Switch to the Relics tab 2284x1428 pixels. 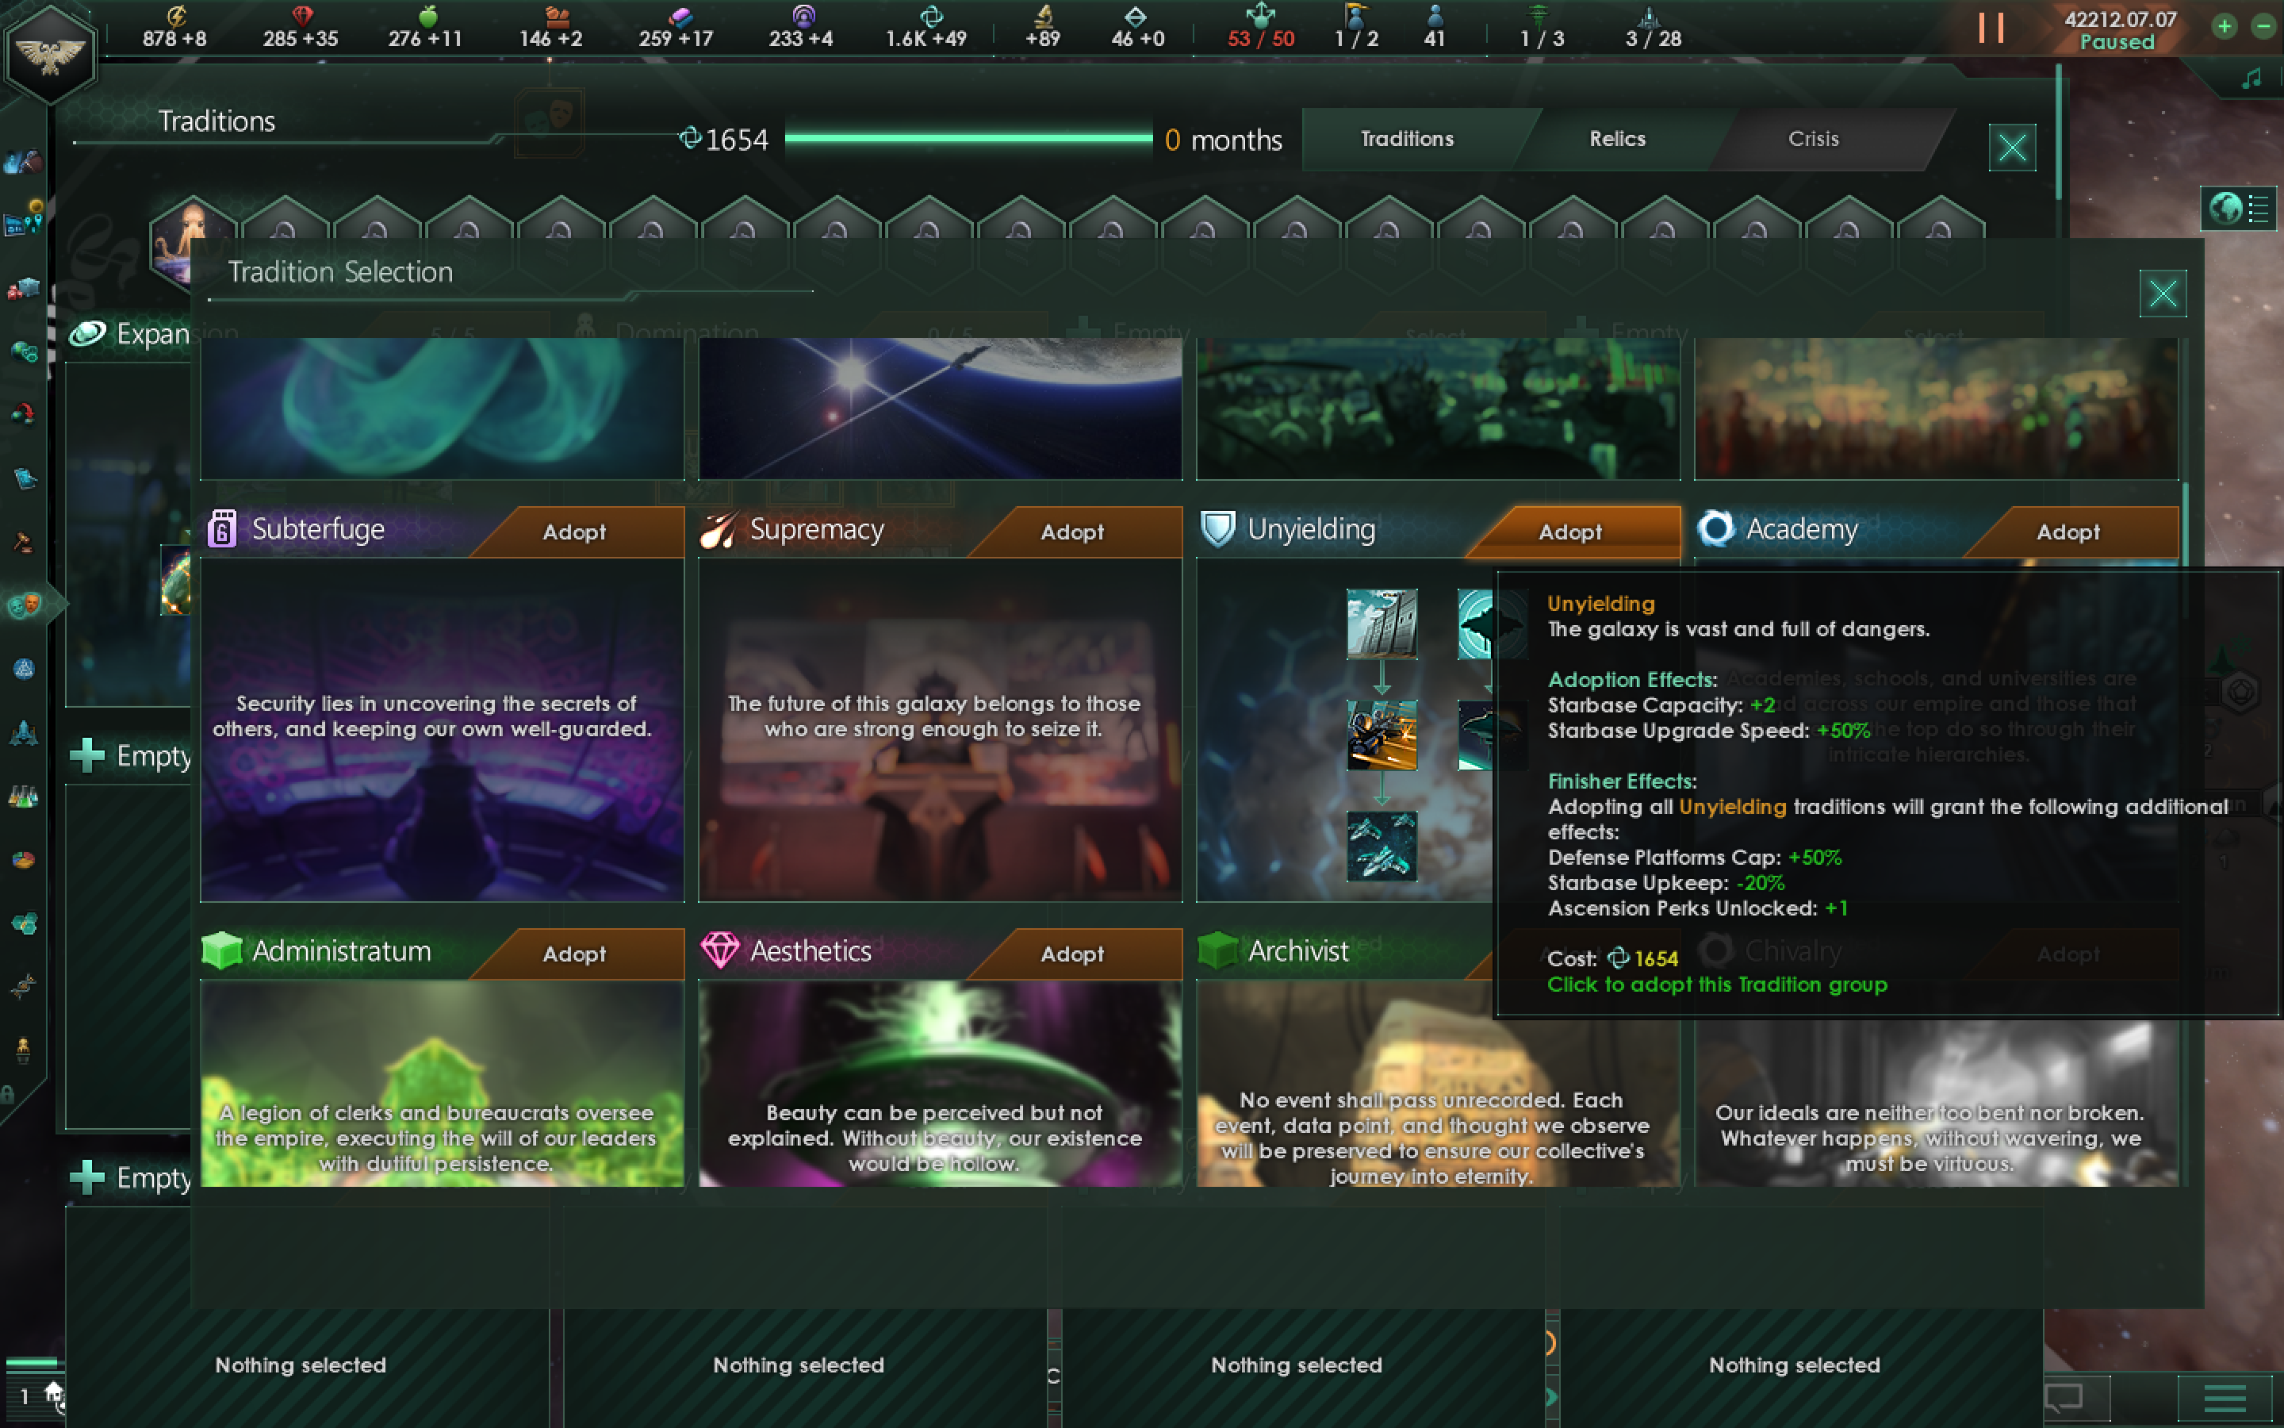(1617, 139)
